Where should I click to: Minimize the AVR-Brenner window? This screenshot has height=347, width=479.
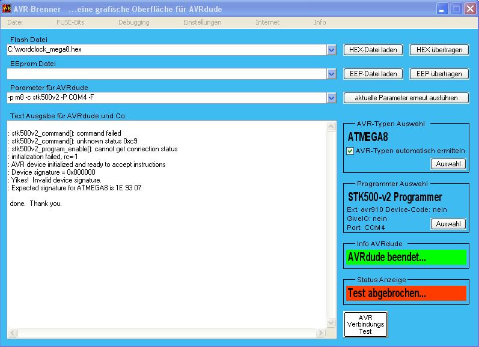[x=442, y=9]
